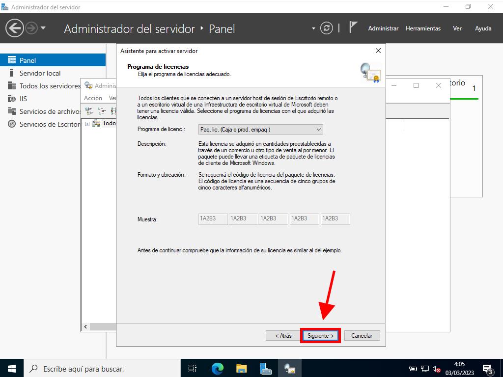The image size is (503, 377).
Task: Click the Atrás button
Action: (283, 336)
